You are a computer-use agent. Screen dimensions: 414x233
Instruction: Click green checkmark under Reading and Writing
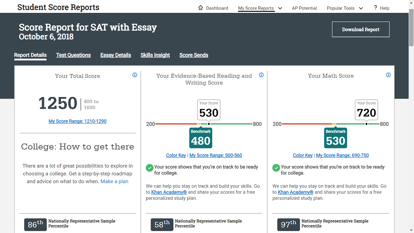[150, 168]
